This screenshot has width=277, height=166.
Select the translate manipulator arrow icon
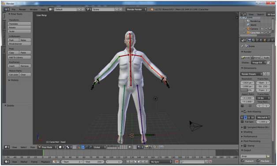82,147
